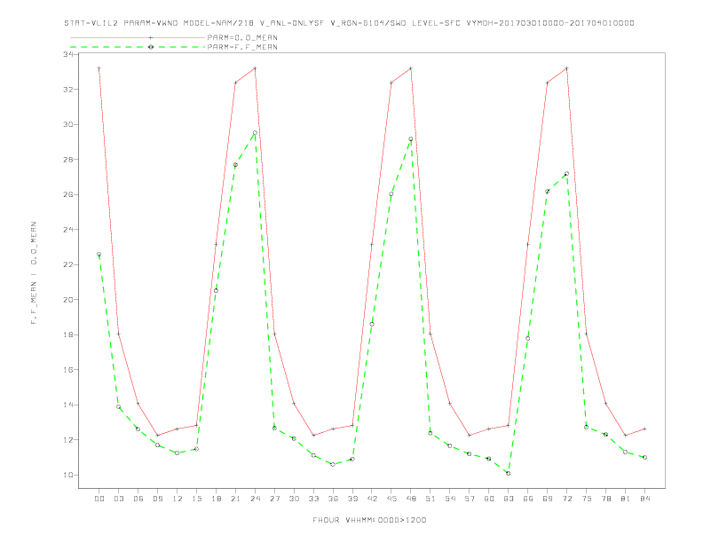
Task: Click the y-axis tick label 32
Action: pos(68,89)
